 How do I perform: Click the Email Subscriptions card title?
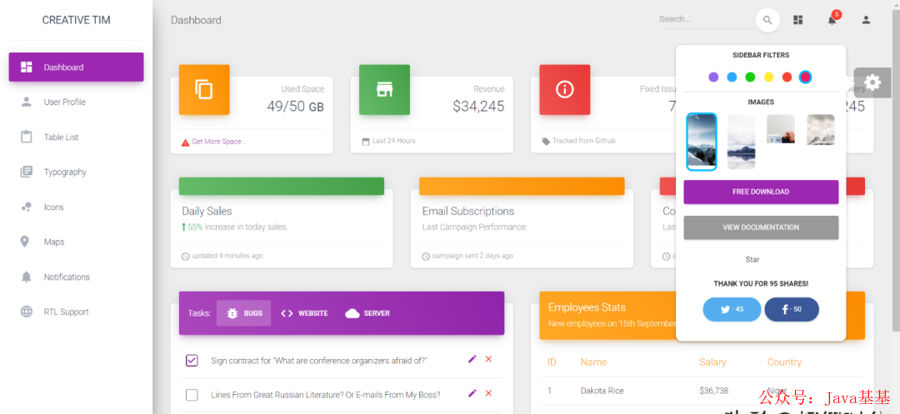tap(467, 211)
